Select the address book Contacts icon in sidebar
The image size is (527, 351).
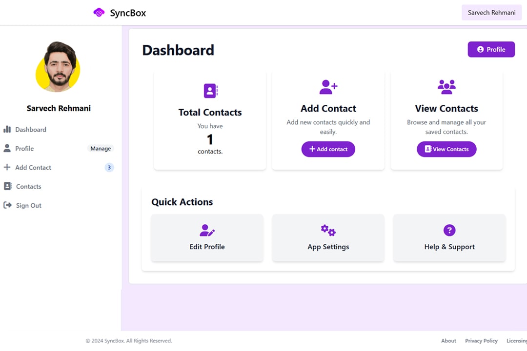(x=7, y=186)
